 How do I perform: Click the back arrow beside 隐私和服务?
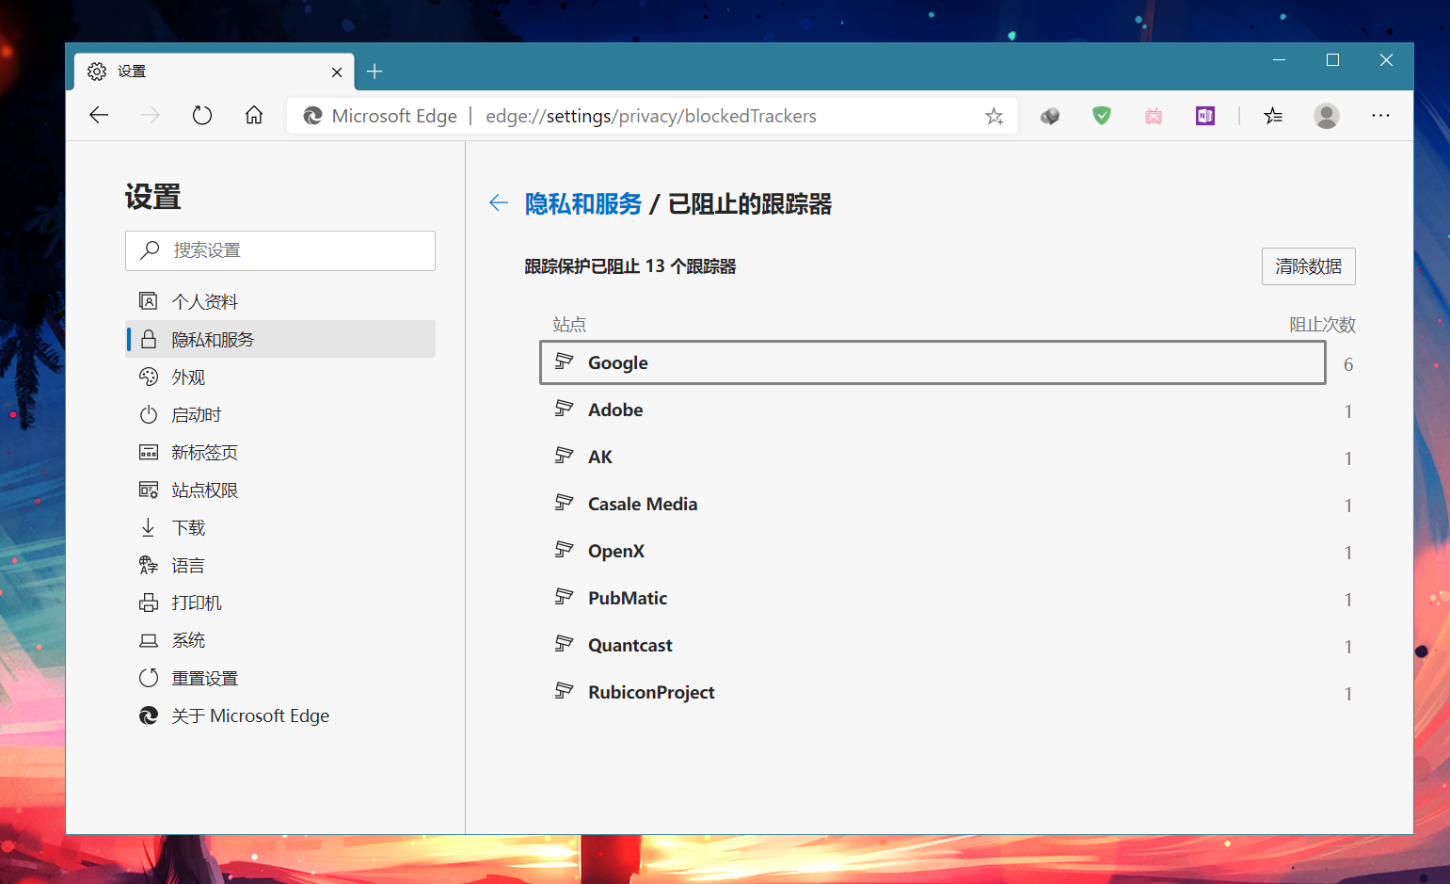(x=499, y=202)
